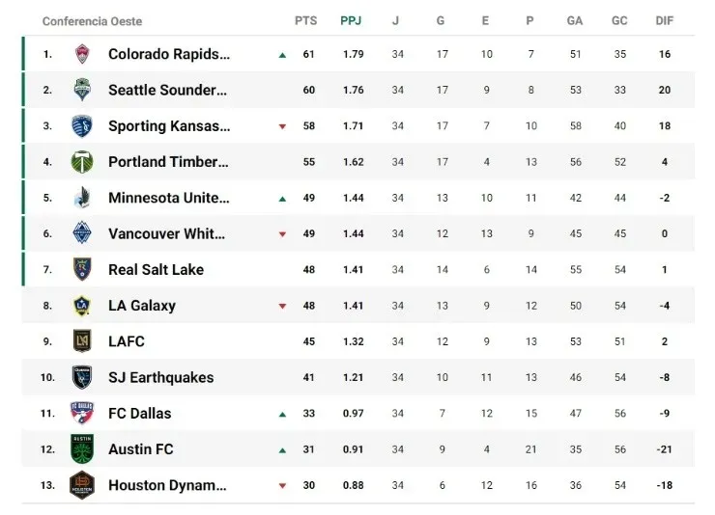The height and width of the screenshot is (515, 715).
Task: Click the green up arrow beside Colorado Rapids
Action: pyautogui.click(x=282, y=55)
